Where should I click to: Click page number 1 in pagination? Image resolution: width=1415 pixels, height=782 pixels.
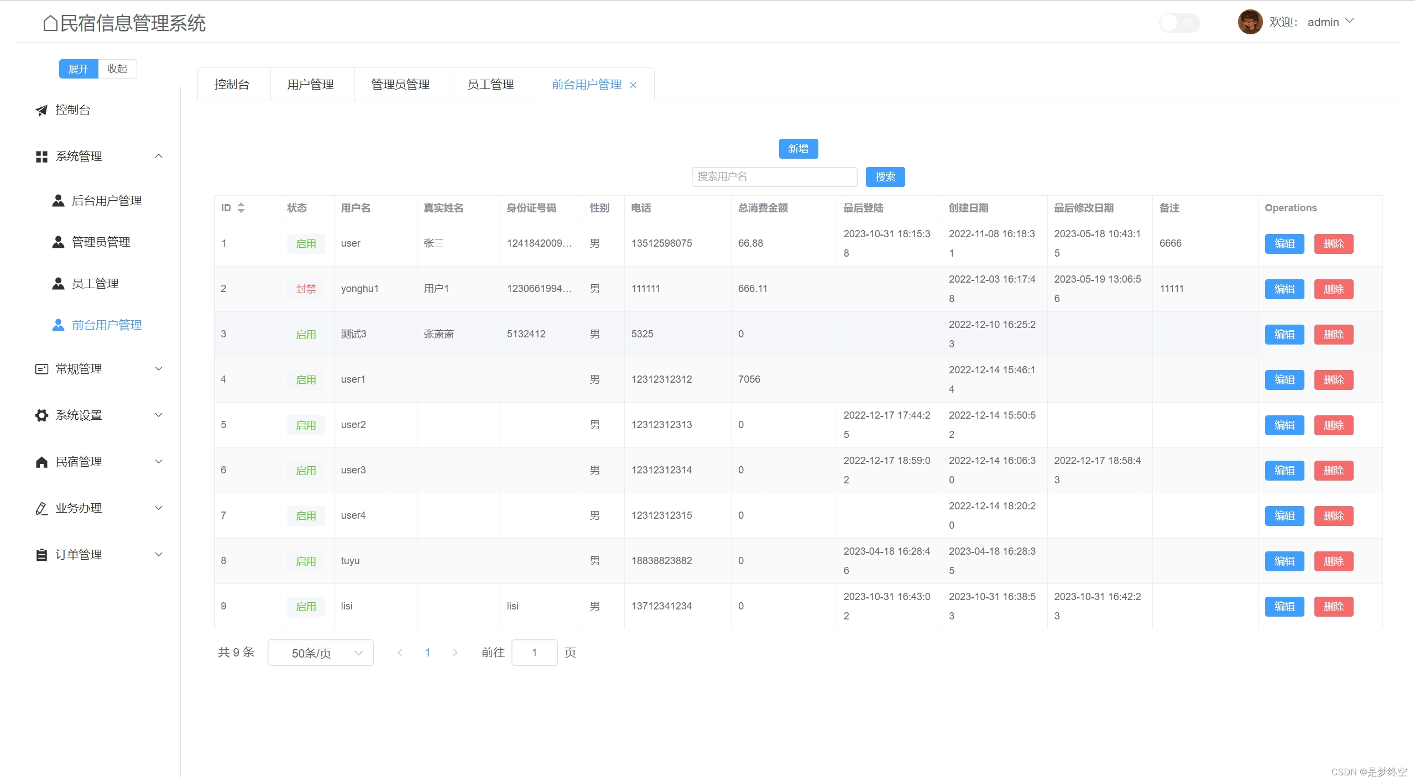(427, 653)
